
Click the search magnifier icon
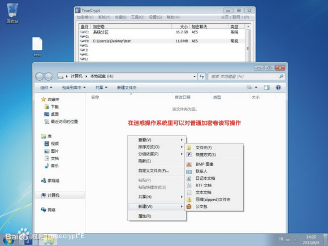click(x=281, y=76)
